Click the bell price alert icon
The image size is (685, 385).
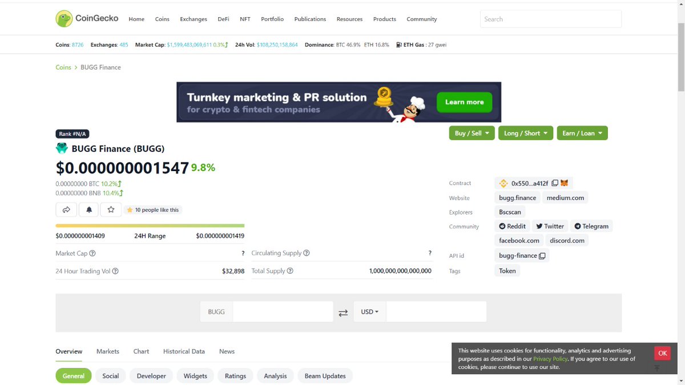[88, 210]
